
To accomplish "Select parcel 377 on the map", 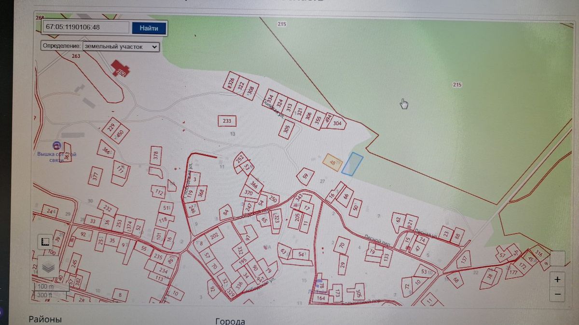I will click(95, 176).
